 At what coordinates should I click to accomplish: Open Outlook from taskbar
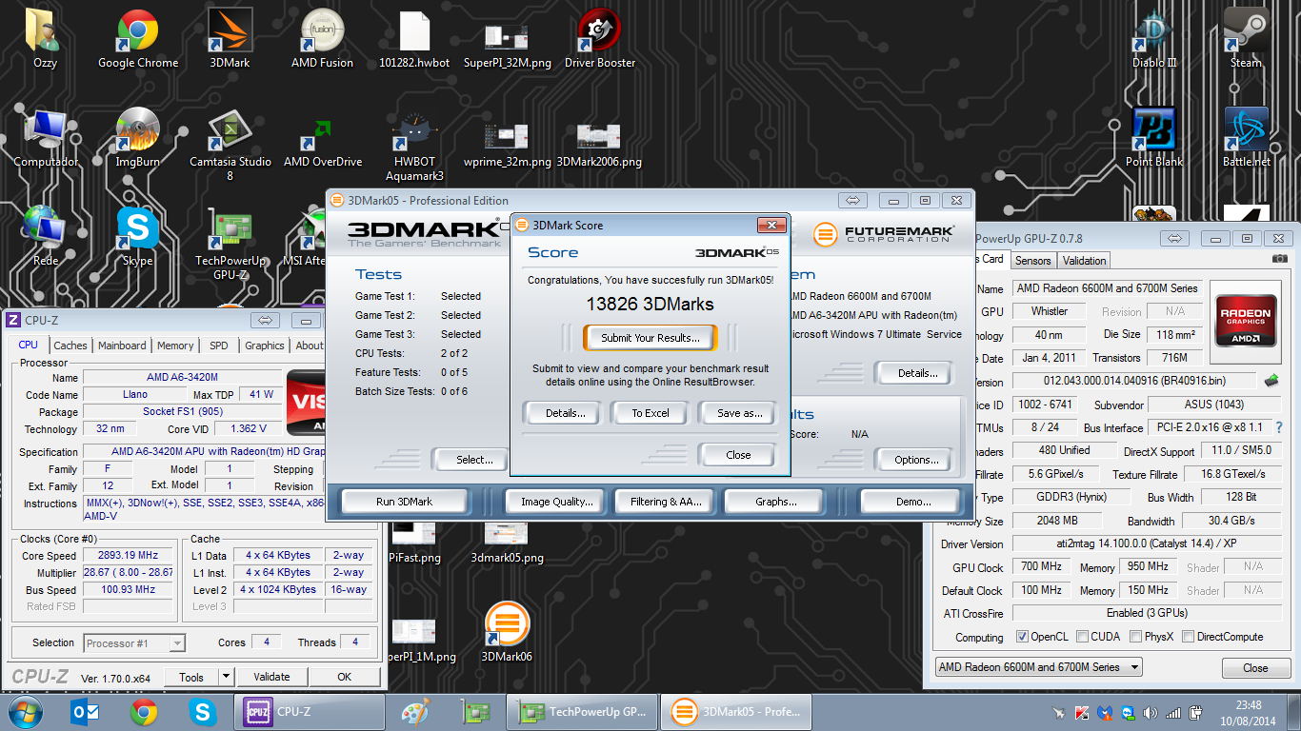(x=84, y=711)
